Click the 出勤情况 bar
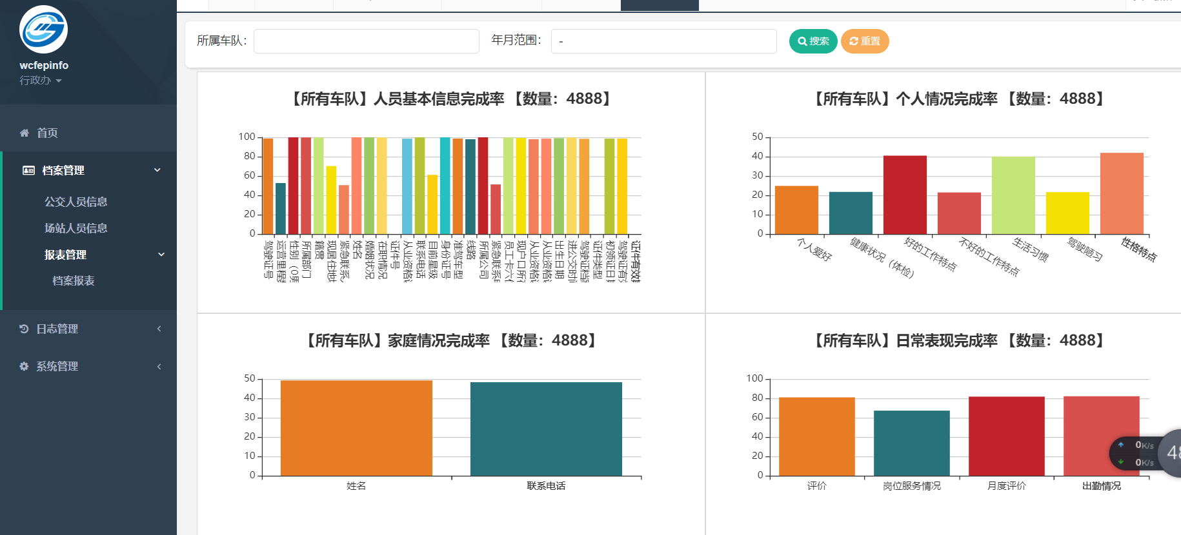This screenshot has width=1181, height=535. 1102,436
